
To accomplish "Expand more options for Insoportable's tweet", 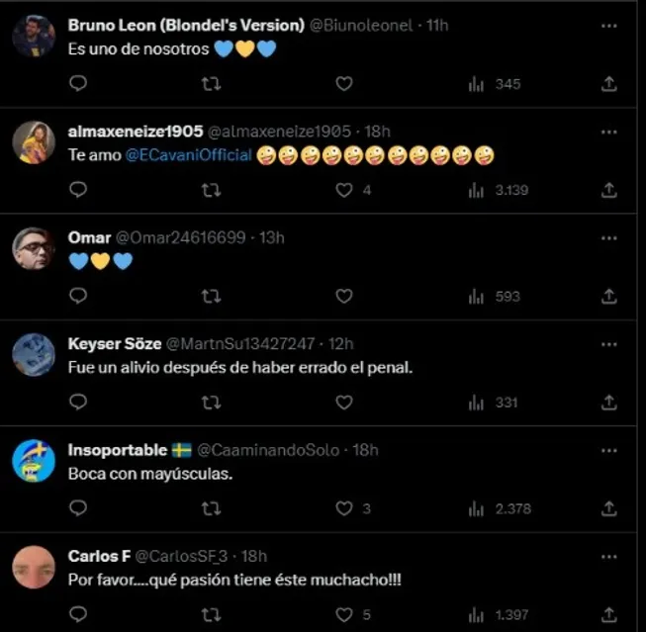I will click(x=609, y=450).
